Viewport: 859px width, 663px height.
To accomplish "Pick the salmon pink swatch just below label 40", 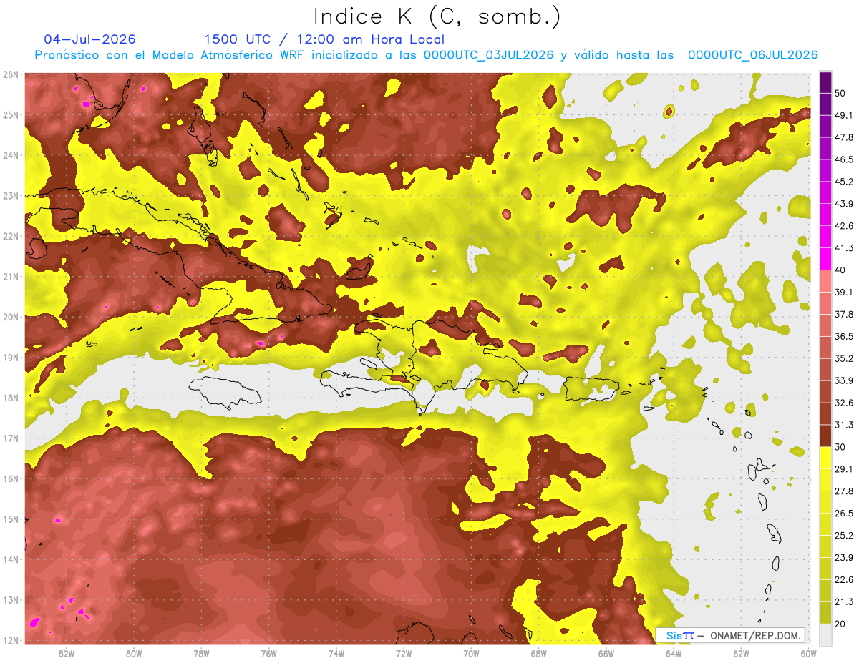I will (x=825, y=281).
